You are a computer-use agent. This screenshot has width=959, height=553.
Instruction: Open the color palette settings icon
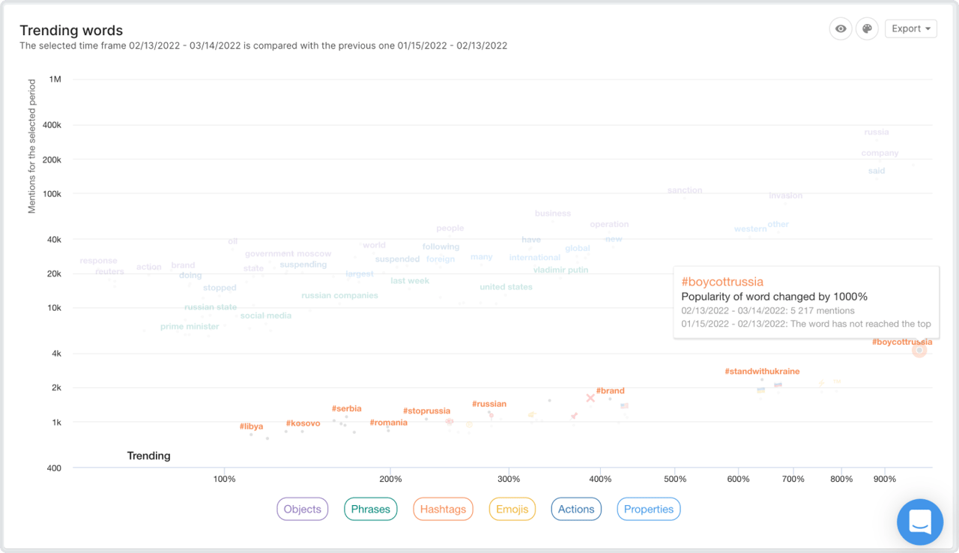[x=867, y=28]
